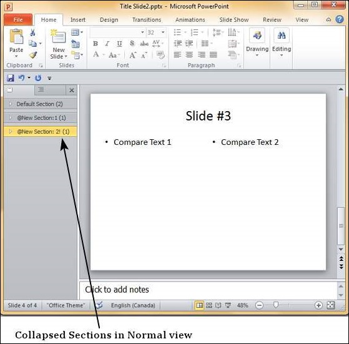The height and width of the screenshot is (344, 349).
Task: Justify the text
Action: pos(214,55)
